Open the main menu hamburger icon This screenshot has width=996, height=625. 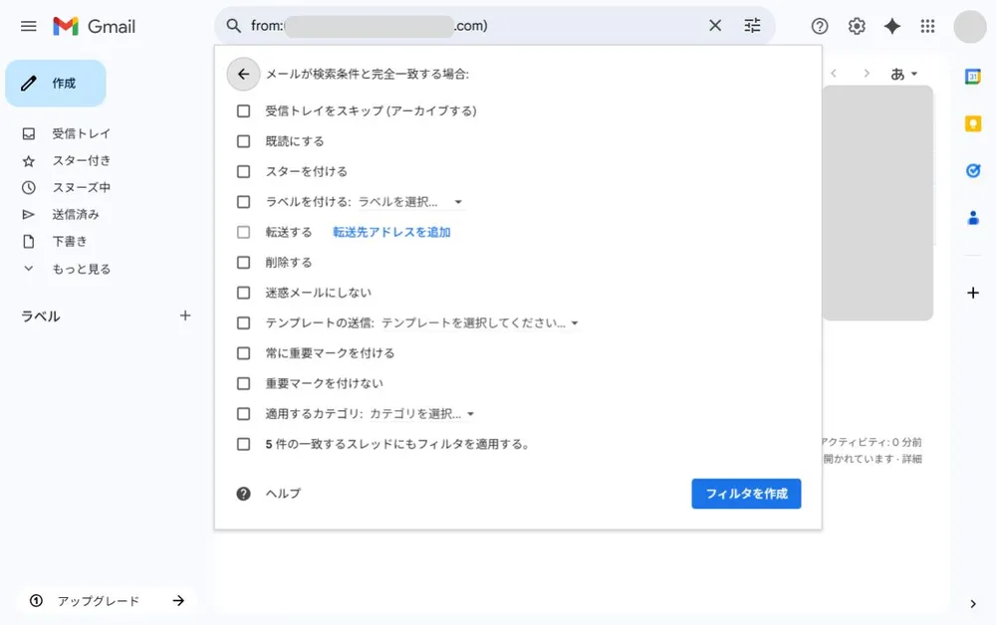coord(29,26)
